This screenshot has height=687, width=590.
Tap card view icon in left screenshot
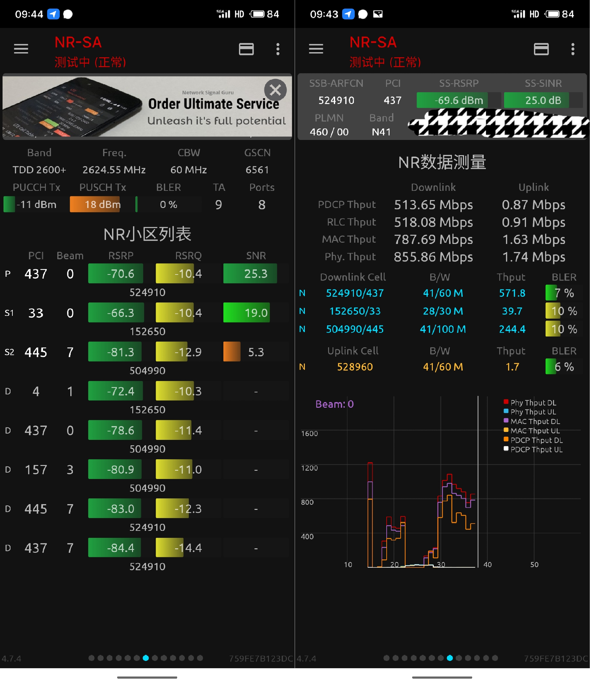pyautogui.click(x=246, y=49)
